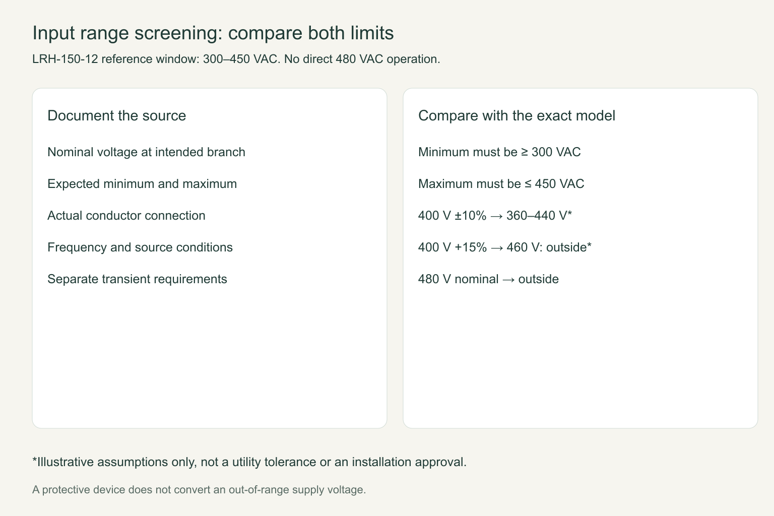Click the 'No direct 480 VAC operation' sentence
The image size is (774, 516).
[362, 59]
